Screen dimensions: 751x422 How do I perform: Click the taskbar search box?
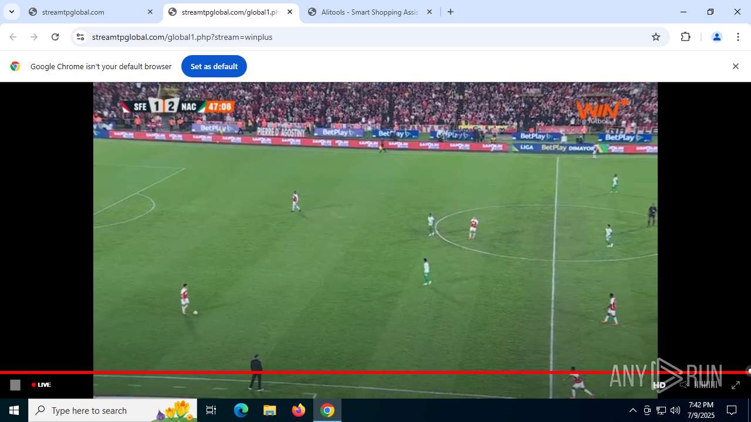(x=113, y=410)
